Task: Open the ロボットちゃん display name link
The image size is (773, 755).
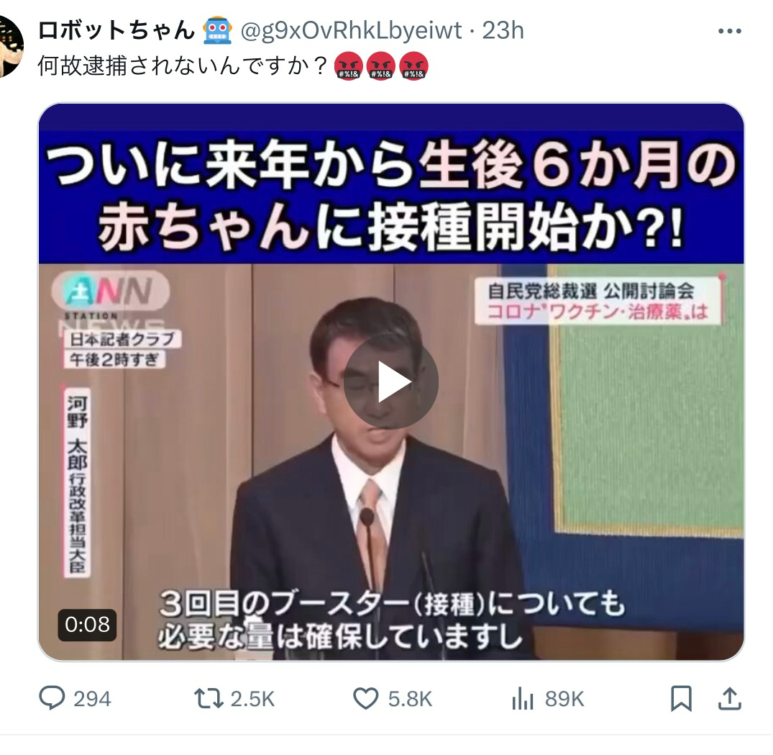Action: click(x=116, y=31)
